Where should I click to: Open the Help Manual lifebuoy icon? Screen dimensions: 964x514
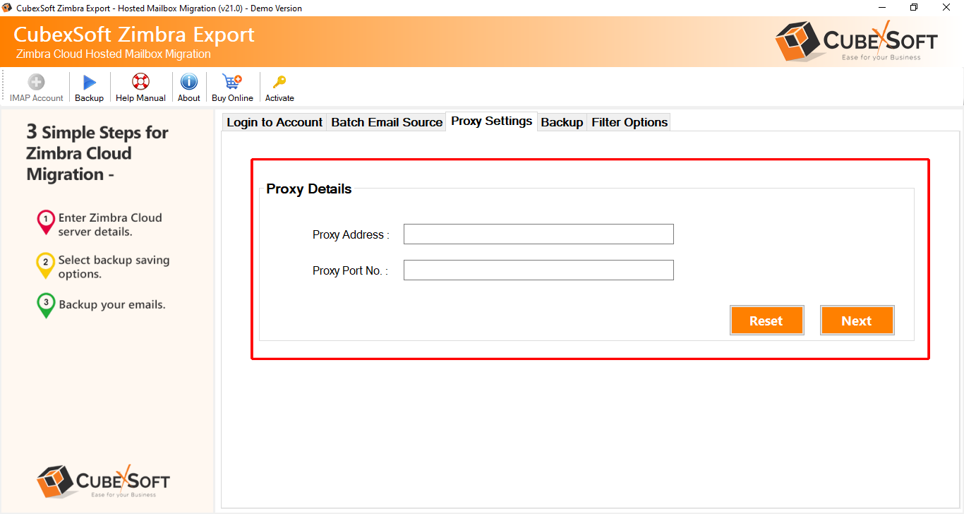pos(140,82)
